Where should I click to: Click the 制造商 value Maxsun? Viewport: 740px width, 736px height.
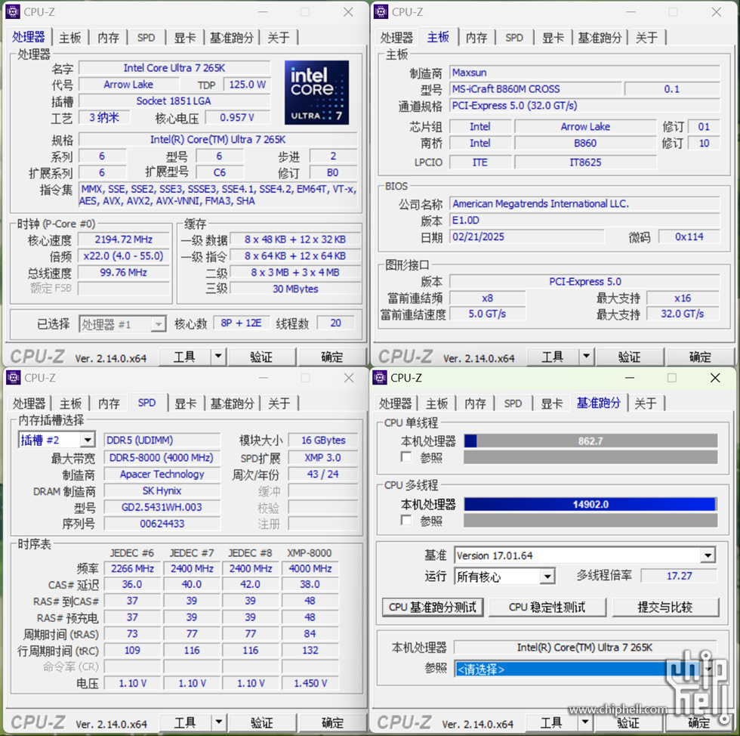click(584, 73)
